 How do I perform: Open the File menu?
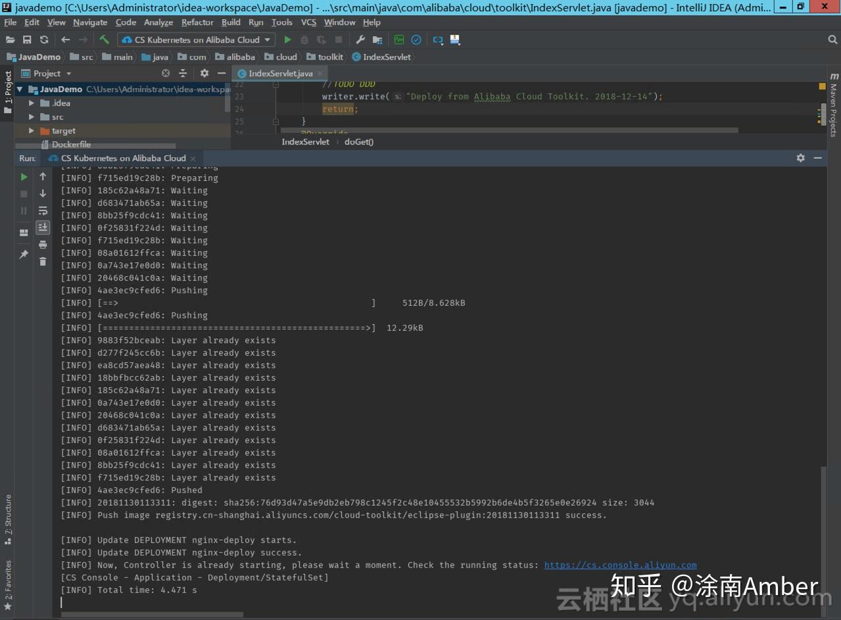(x=11, y=22)
